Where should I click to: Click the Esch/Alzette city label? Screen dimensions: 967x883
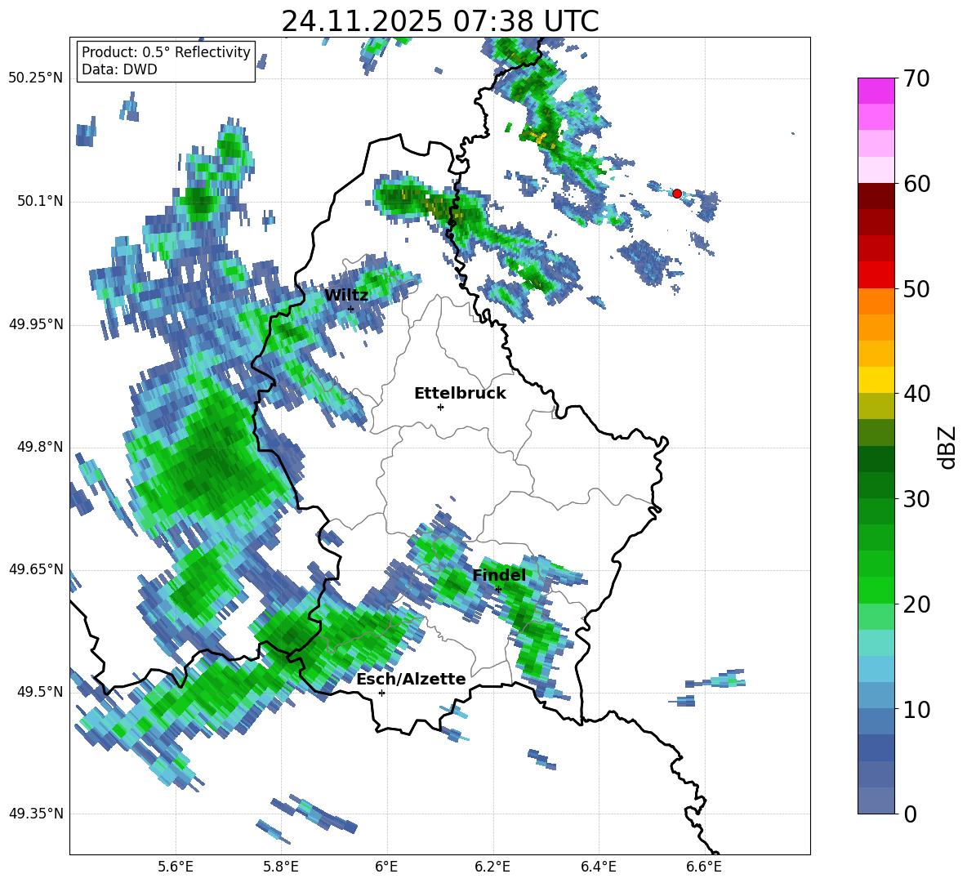point(411,679)
